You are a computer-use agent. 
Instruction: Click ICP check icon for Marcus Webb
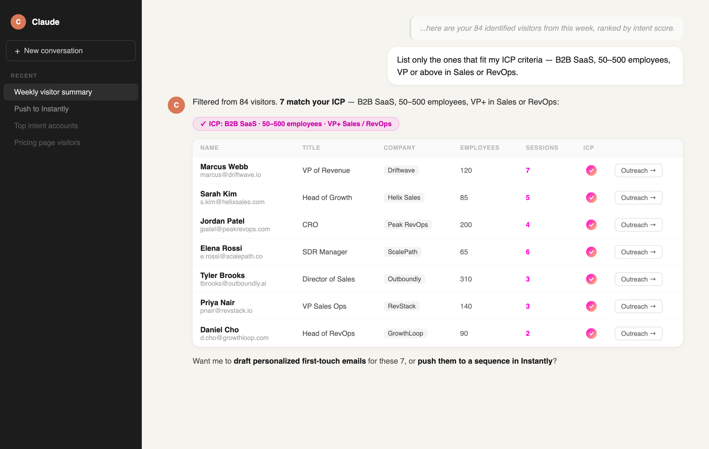point(591,170)
